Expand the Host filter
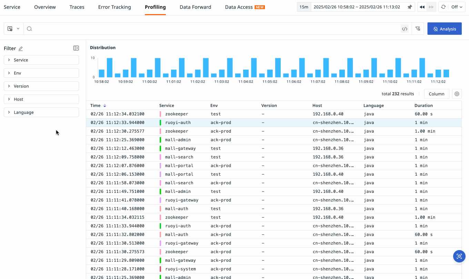Image resolution: width=469 pixels, height=279 pixels. click(41, 99)
